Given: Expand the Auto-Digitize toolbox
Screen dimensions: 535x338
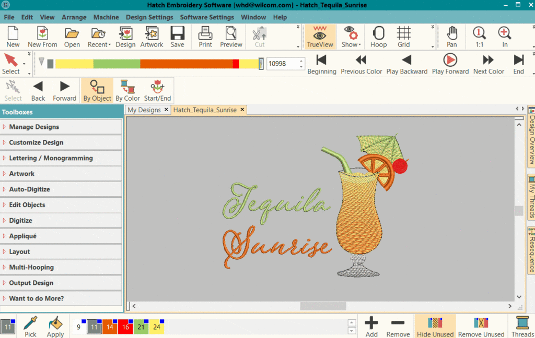Looking at the screenshot, I should [29, 189].
